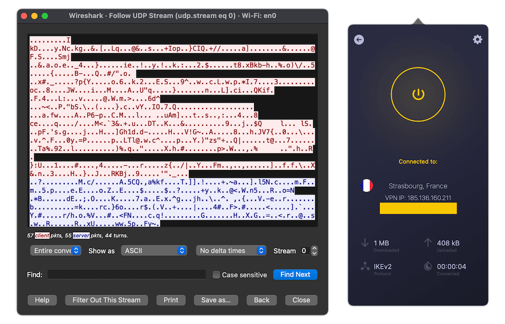Click the Print button
This screenshot has height=324, width=505.
point(171,300)
